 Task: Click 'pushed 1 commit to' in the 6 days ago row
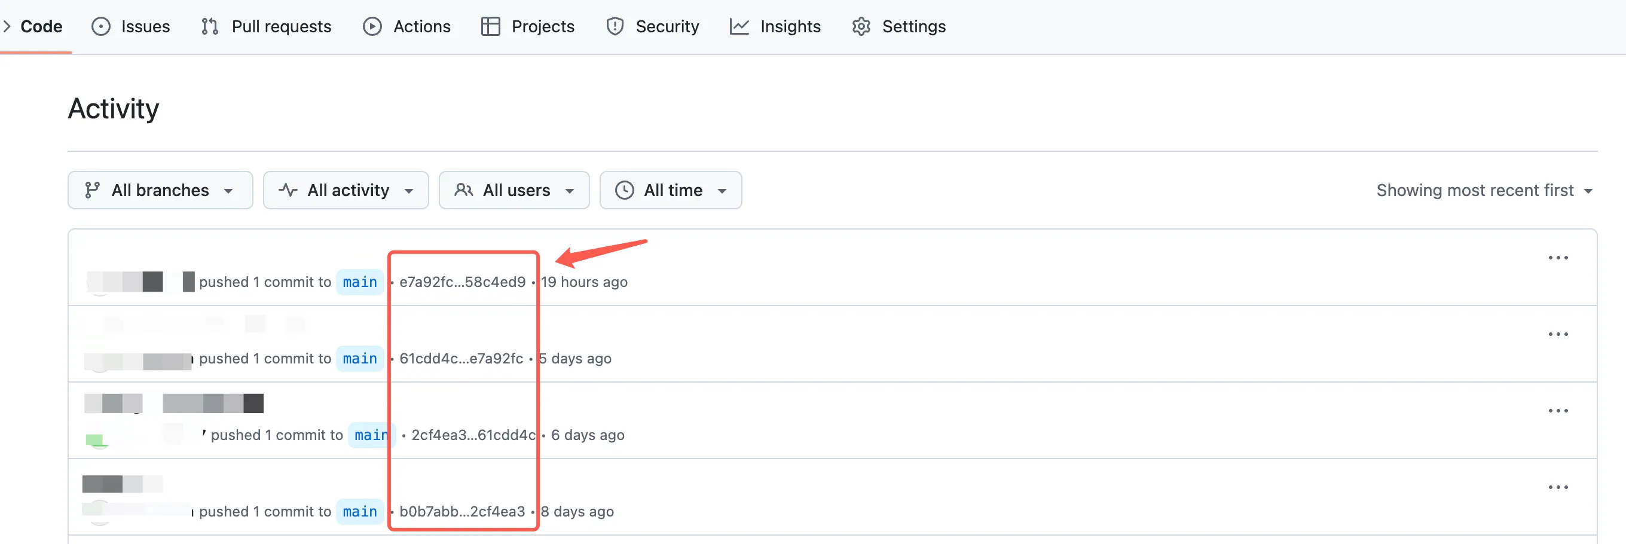[x=277, y=435]
